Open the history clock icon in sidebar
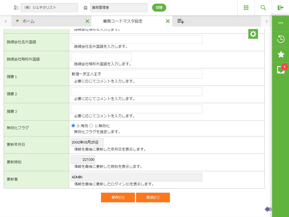289x217 pixels. click(281, 39)
